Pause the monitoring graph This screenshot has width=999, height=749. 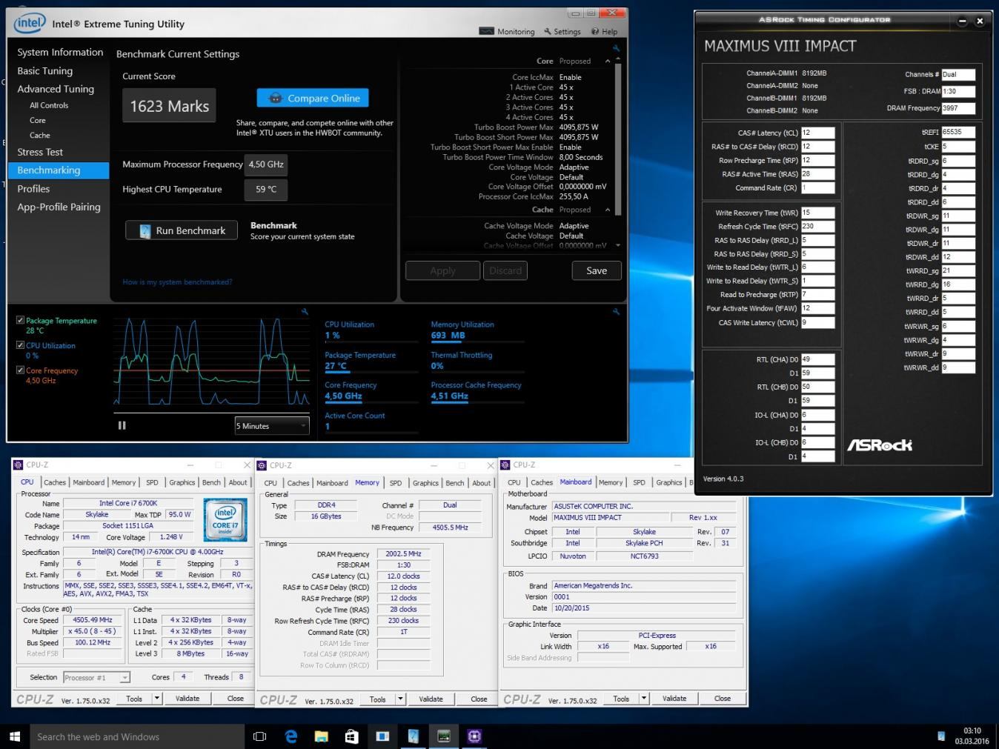122,425
